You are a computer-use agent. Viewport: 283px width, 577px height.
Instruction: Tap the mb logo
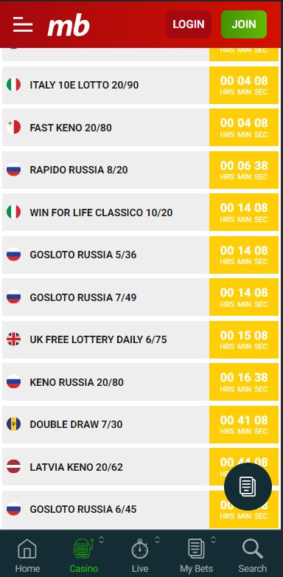tap(69, 25)
